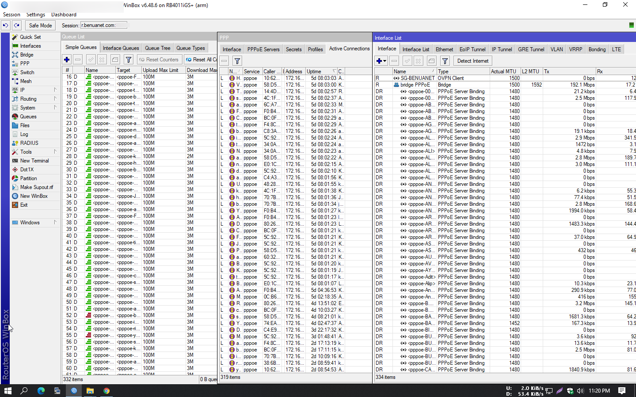Open the Dashboard menu
The height and width of the screenshot is (397, 636).
pyautogui.click(x=64, y=15)
